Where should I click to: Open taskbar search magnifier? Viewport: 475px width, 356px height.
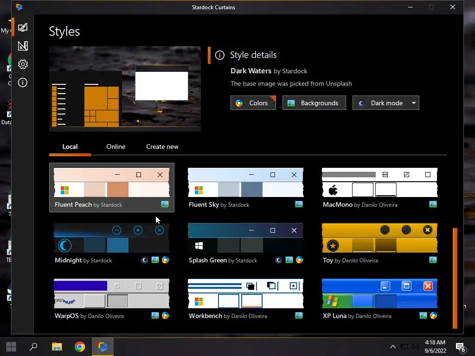(33, 347)
